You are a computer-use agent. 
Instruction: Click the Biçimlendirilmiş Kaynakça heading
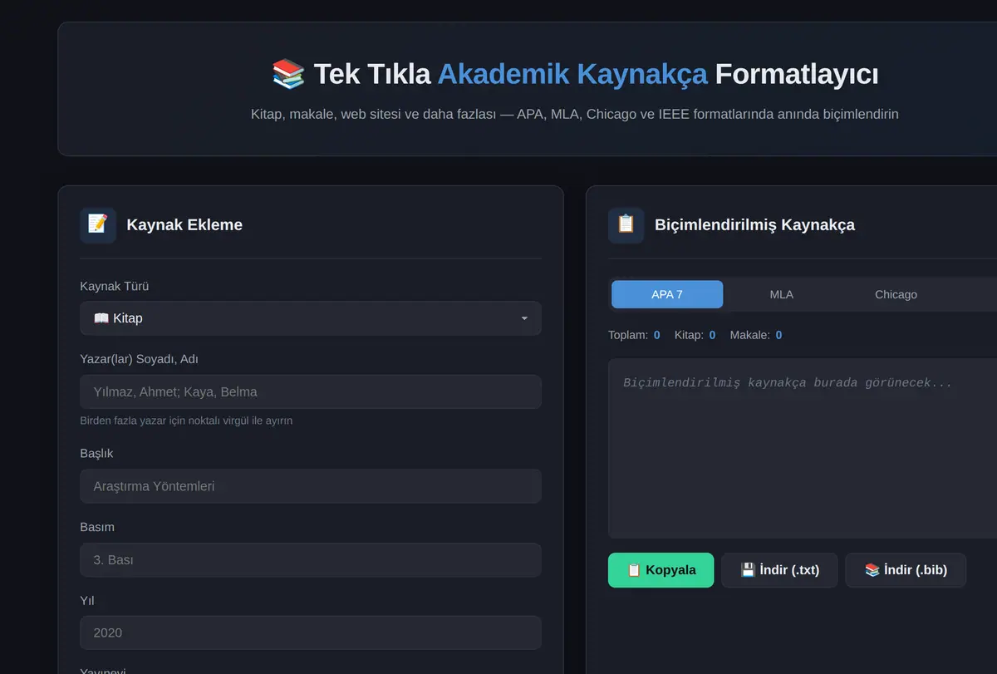754,225
